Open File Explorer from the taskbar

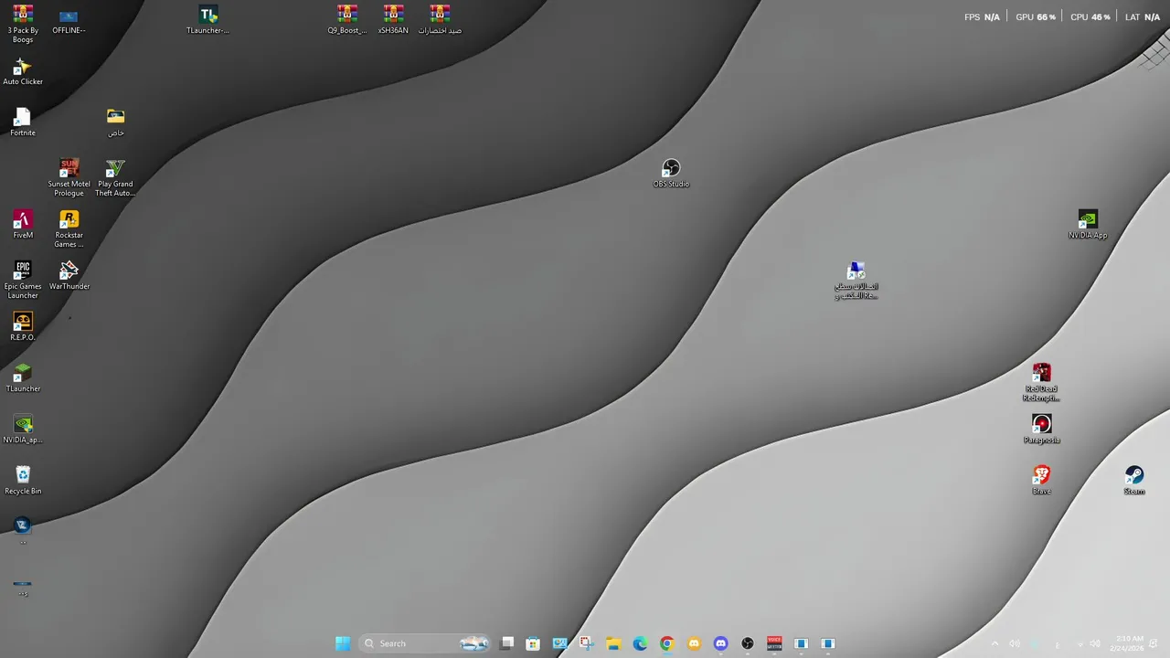coord(613,643)
